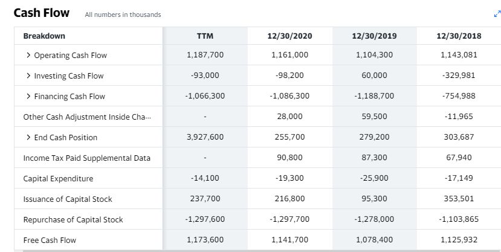Select the 12/30/2020 column header
Viewport: 501px width, 252px height.
coord(290,36)
